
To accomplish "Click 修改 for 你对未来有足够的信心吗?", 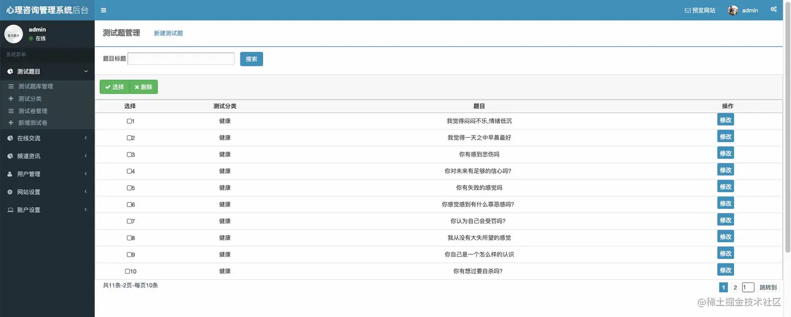I will 726,170.
